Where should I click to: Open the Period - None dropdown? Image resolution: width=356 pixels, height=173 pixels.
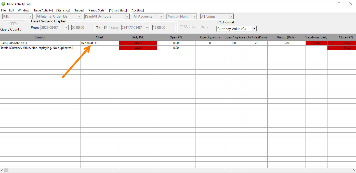click(182, 17)
